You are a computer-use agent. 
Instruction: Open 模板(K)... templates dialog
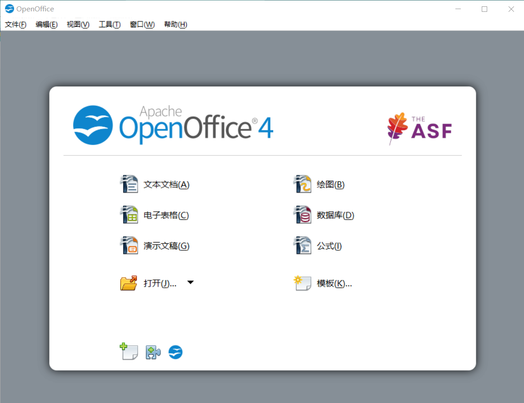click(334, 284)
